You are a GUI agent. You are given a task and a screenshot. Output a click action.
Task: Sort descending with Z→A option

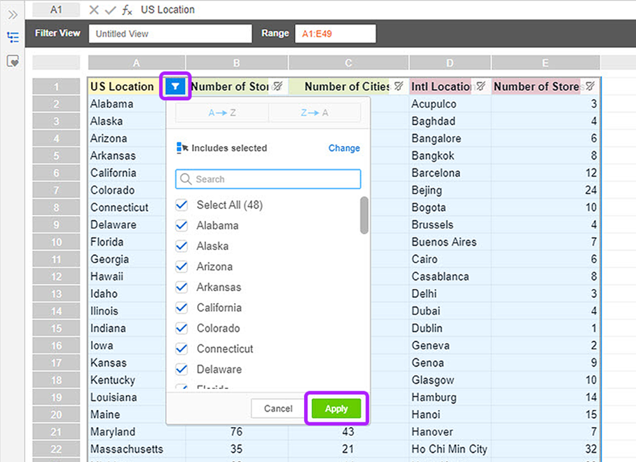point(314,112)
